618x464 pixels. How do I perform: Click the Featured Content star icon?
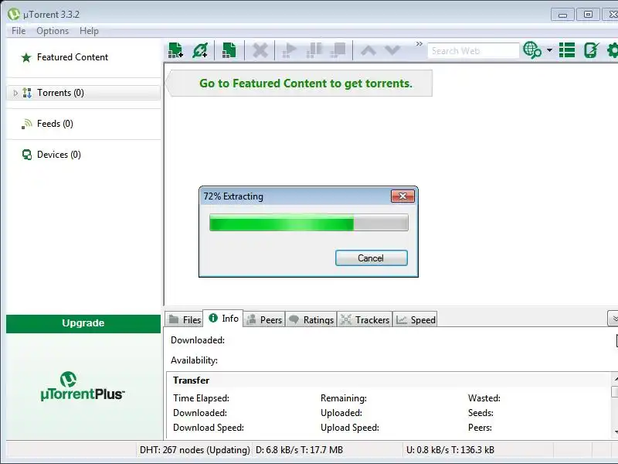pyautogui.click(x=26, y=57)
